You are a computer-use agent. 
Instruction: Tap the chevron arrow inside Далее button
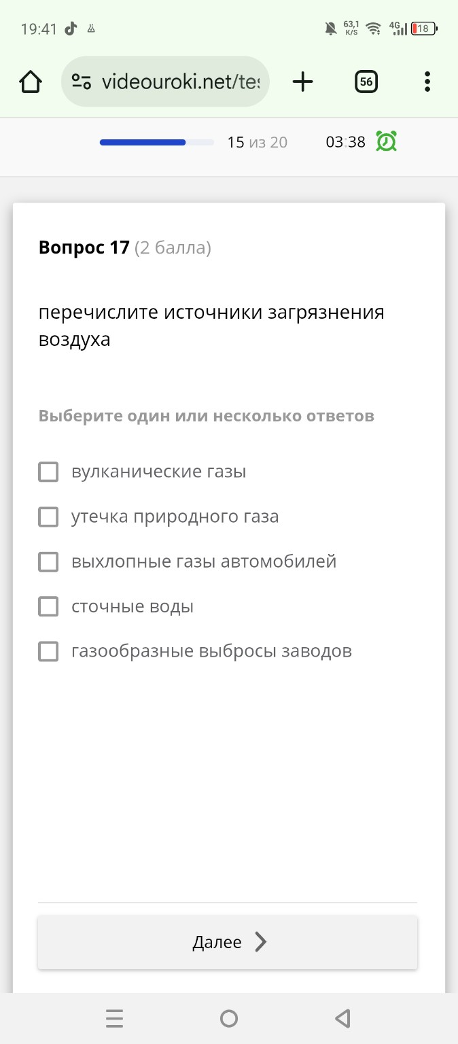coord(260,942)
